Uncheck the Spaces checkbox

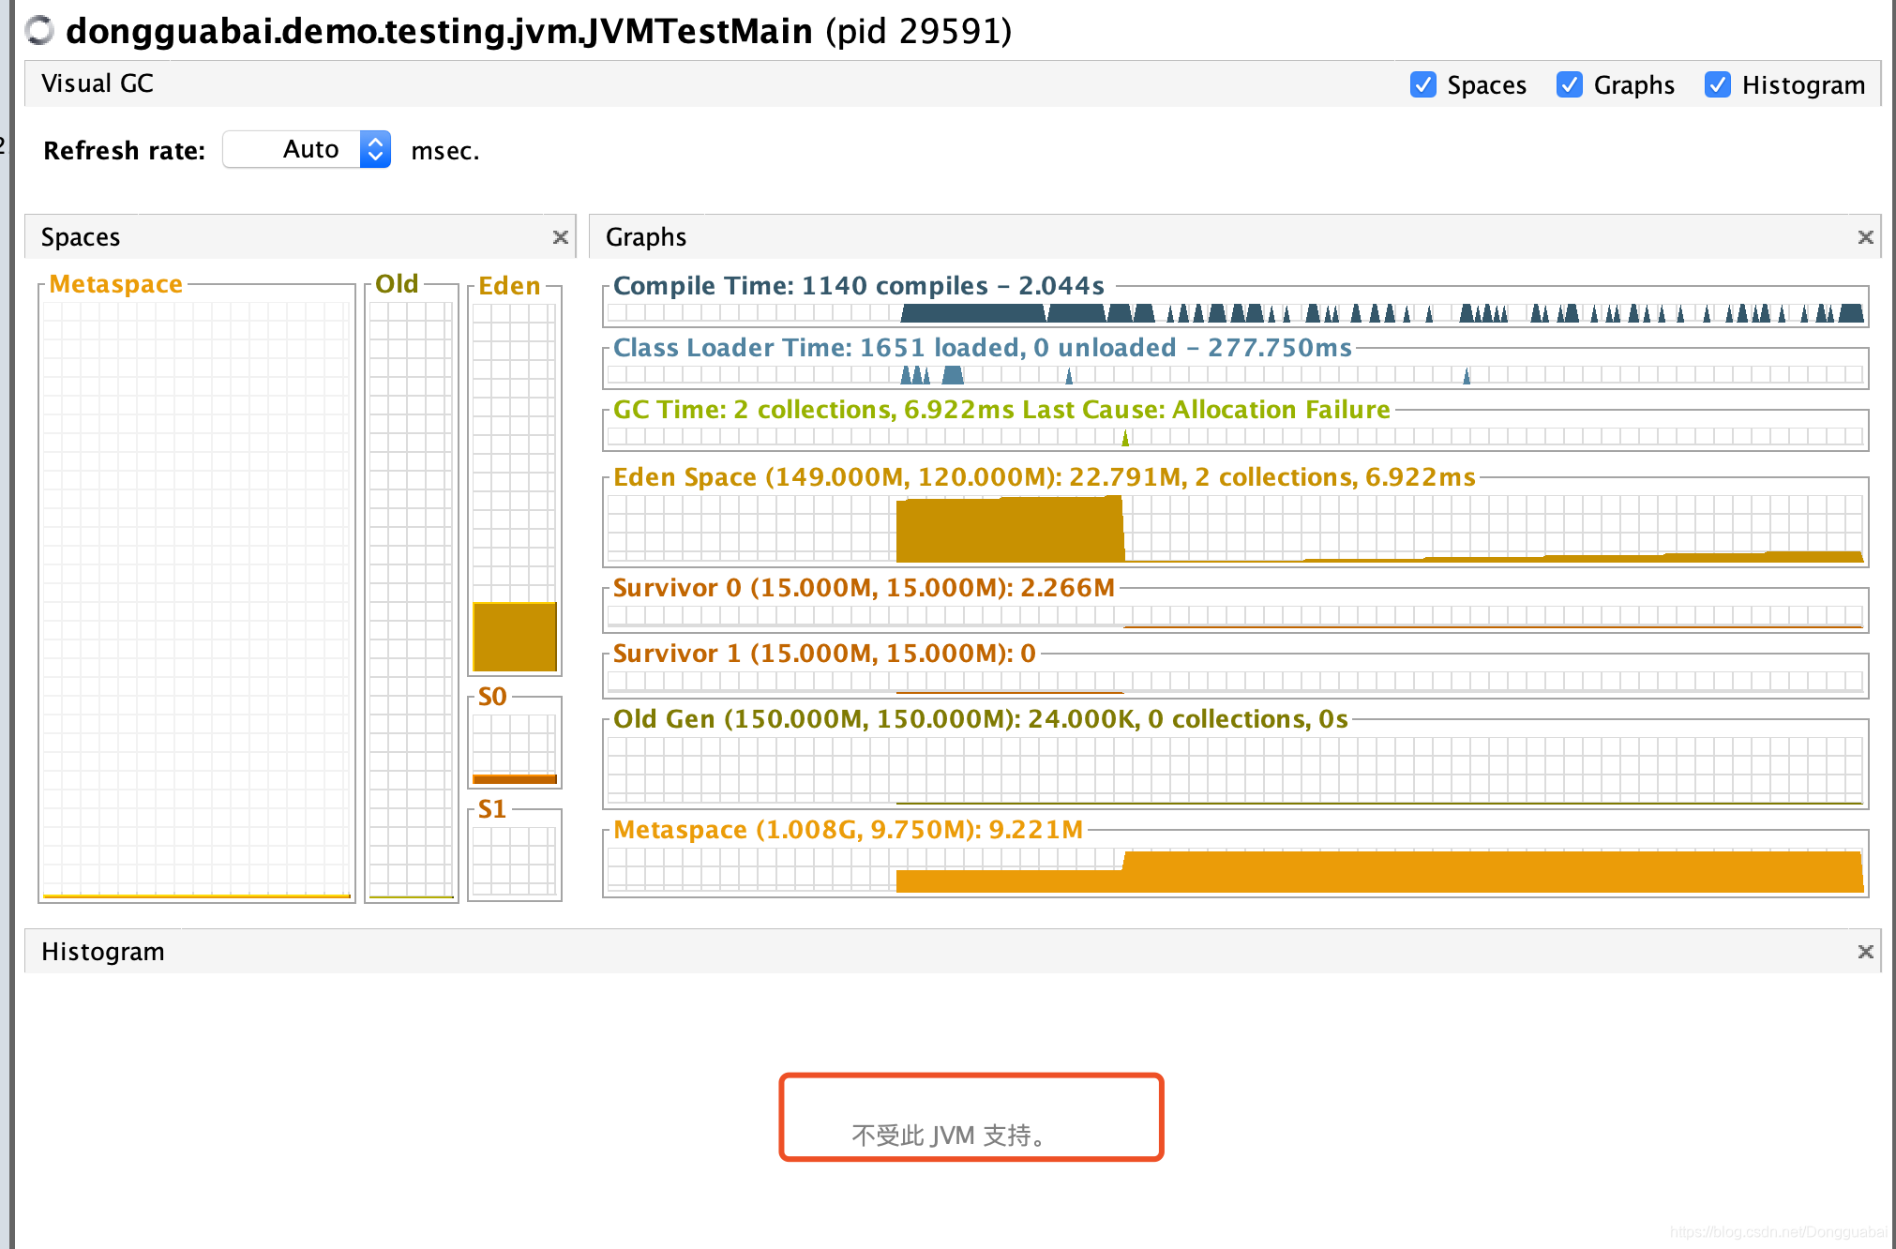click(x=1423, y=84)
